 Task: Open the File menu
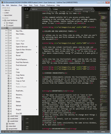click(x=3, y=5)
